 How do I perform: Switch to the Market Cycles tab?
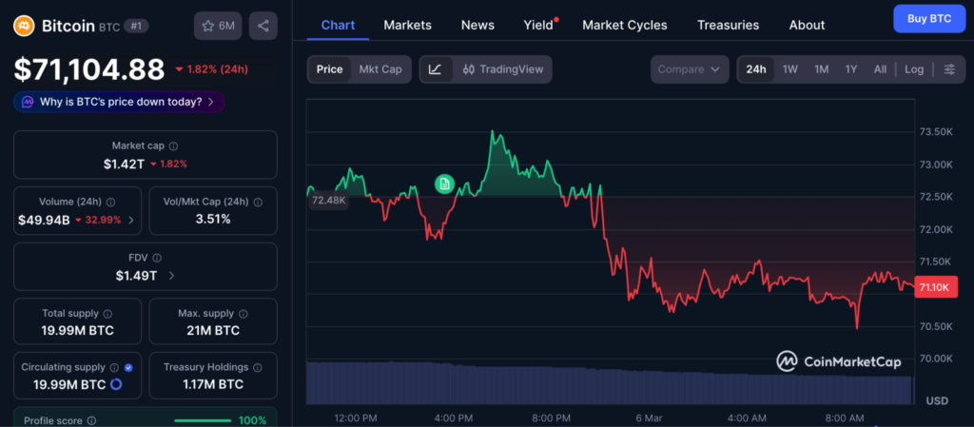click(624, 25)
